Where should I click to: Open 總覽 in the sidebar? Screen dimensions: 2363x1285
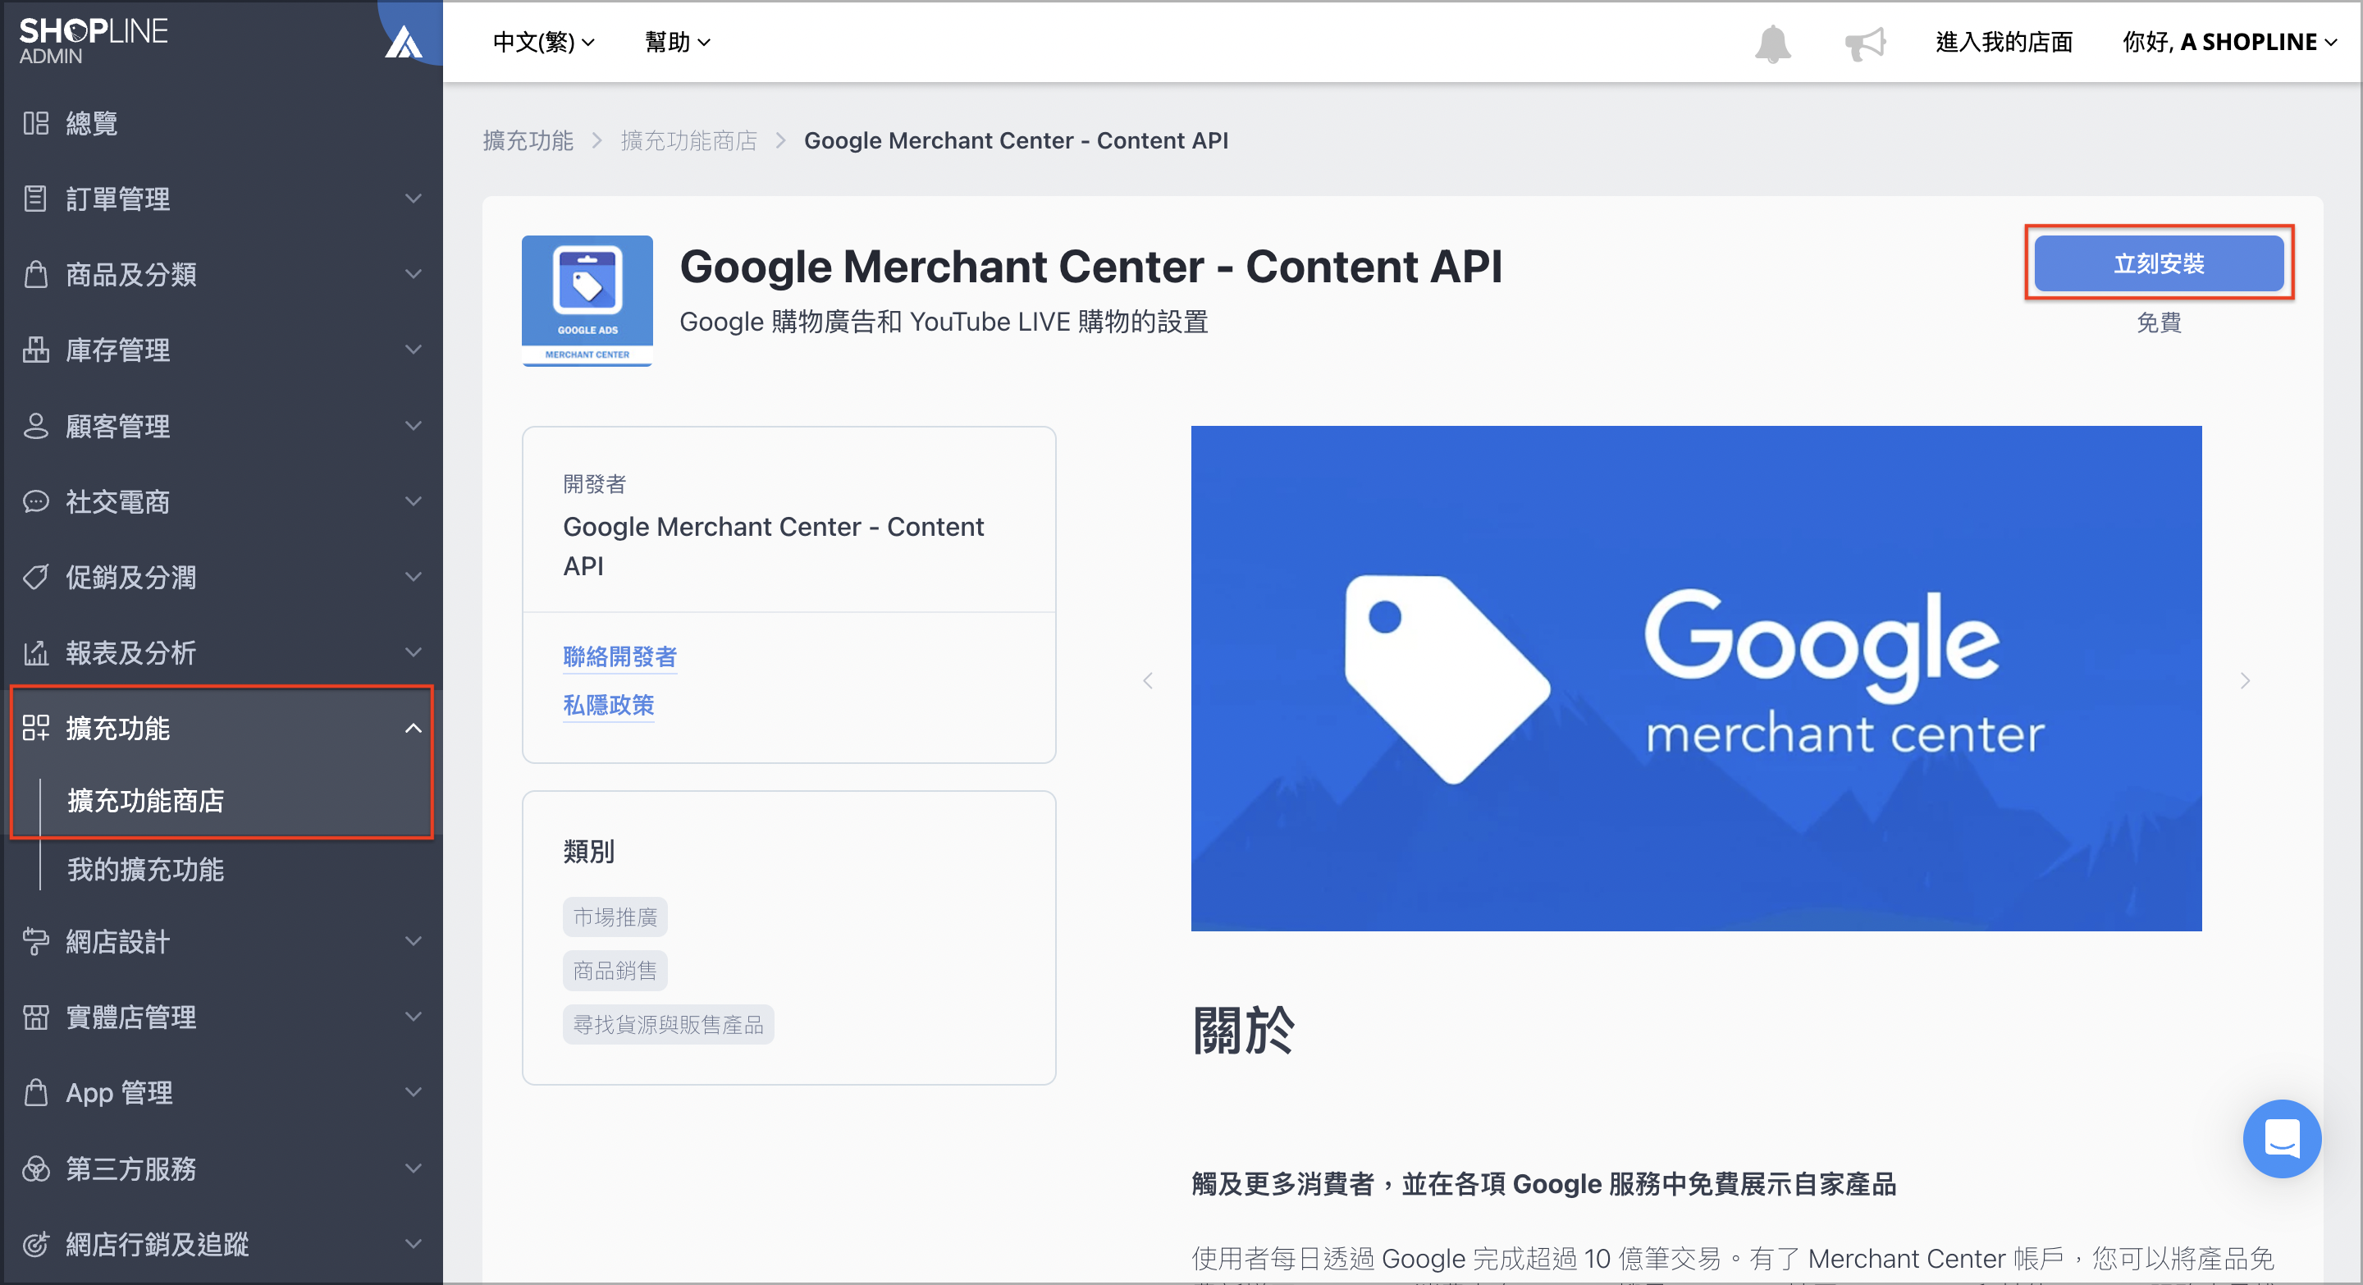(92, 123)
